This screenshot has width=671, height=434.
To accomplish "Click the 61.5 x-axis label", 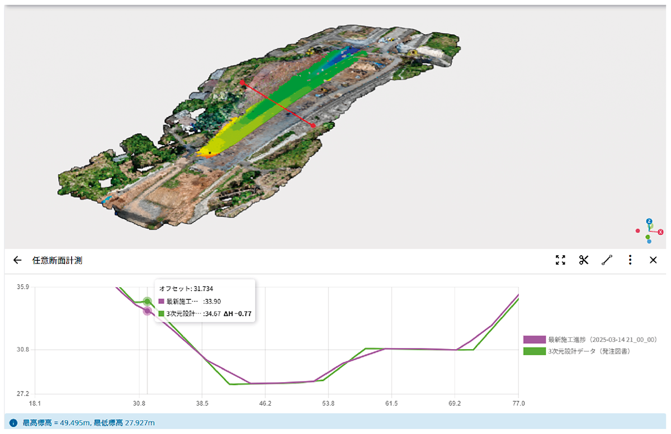I will [392, 403].
